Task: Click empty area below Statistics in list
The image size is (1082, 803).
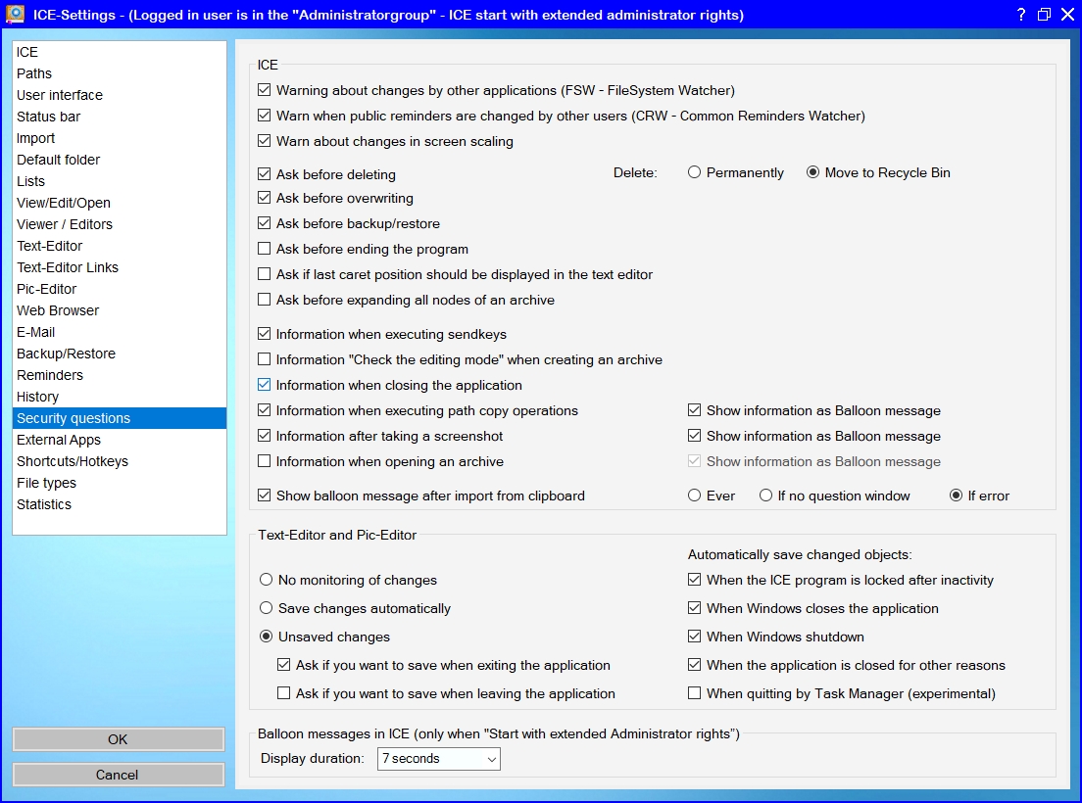Action: pyautogui.click(x=118, y=524)
